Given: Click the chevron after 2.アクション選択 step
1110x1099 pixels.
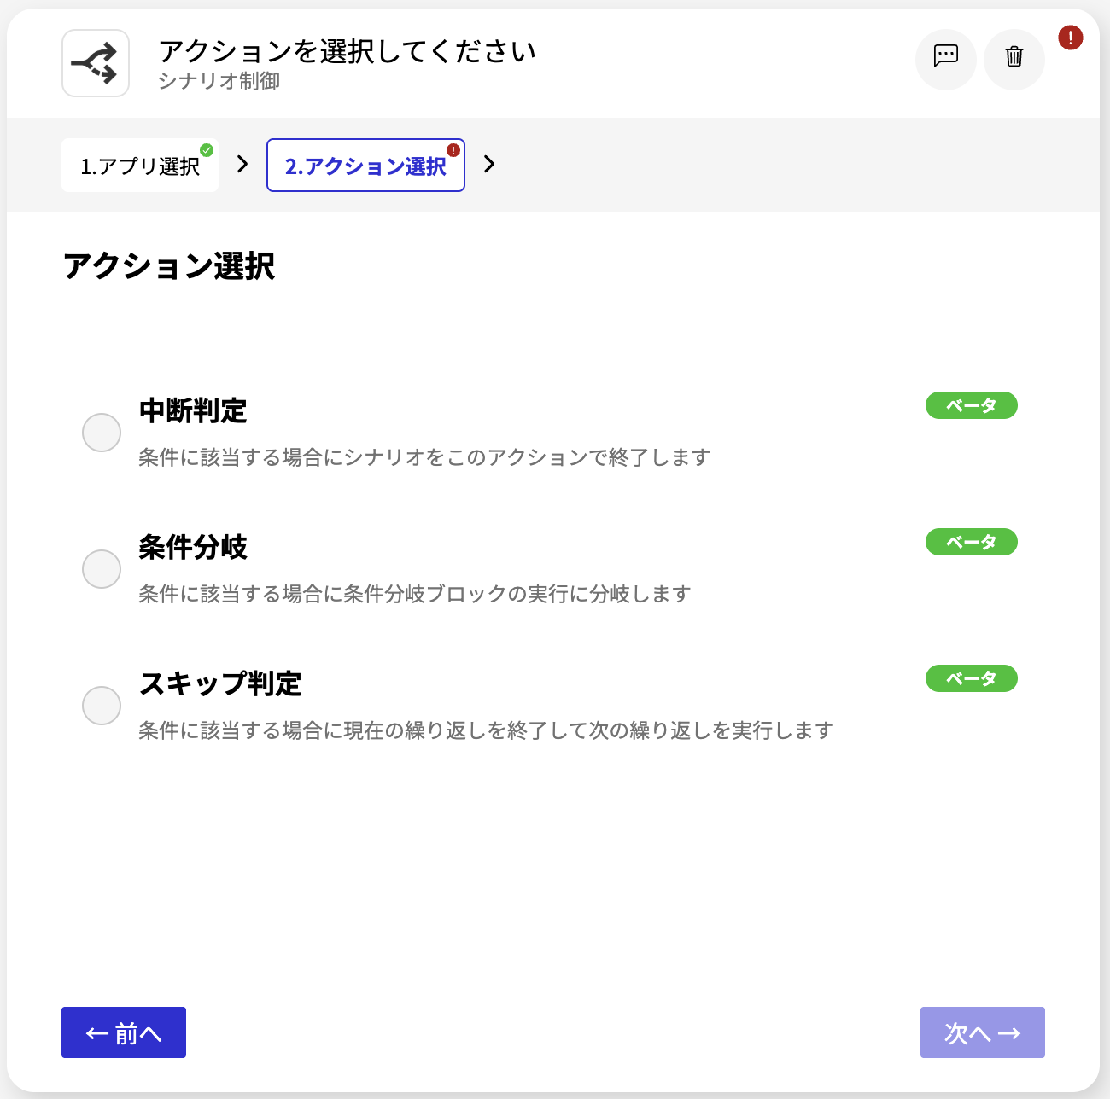Looking at the screenshot, I should pyautogui.click(x=489, y=164).
